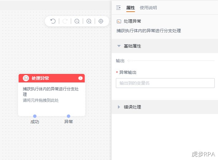Click the terminal icon on the red node header
Image resolution: width=218 pixels, height=160 pixels.
26,78
